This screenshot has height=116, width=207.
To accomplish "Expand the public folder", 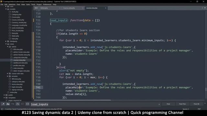I will 4,95.
